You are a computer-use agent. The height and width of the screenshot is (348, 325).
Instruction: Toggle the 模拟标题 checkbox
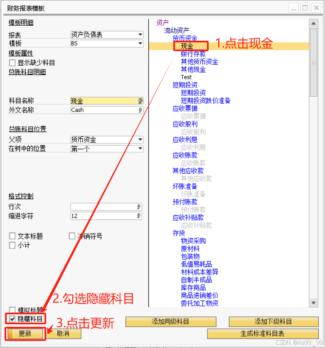(12, 310)
